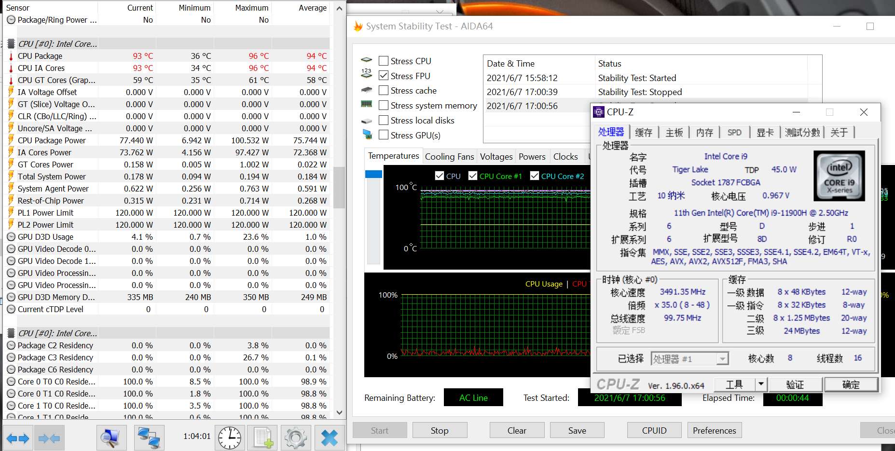Uncheck the Stress FPU checkbox
The height and width of the screenshot is (451, 895).
[384, 76]
